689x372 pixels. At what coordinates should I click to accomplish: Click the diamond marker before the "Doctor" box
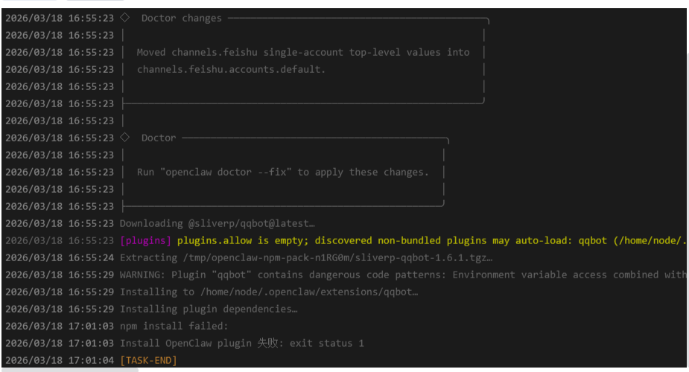click(x=125, y=138)
